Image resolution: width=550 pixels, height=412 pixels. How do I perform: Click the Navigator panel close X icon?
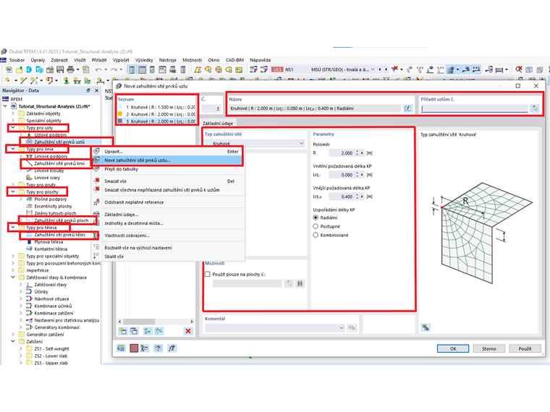[97, 90]
